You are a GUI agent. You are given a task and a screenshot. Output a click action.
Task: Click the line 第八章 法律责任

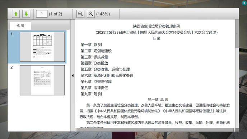point(94,88)
